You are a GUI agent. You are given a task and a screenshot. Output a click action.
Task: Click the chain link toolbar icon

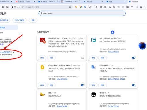point(132,7)
